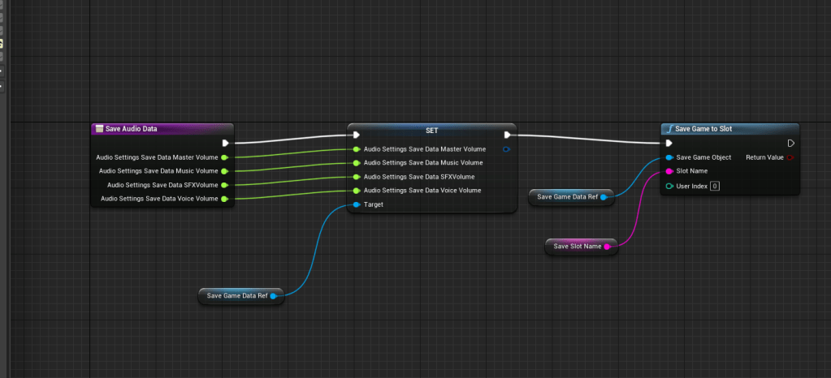Select the Save Slot Name variable node
Screen dimensions: 831x378
click(578, 247)
